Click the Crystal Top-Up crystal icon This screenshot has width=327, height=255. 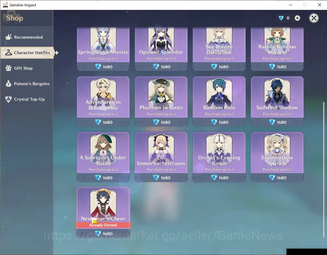click(x=8, y=99)
